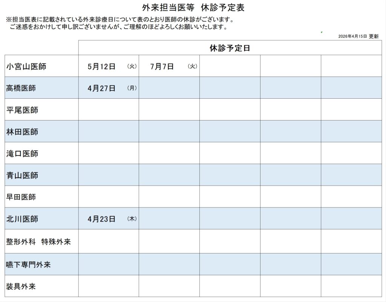Image resolution: width=386 pixels, height=302 pixels.
Task: Click the (木) weekday marker in 北川医師 row
Action: coord(132,218)
